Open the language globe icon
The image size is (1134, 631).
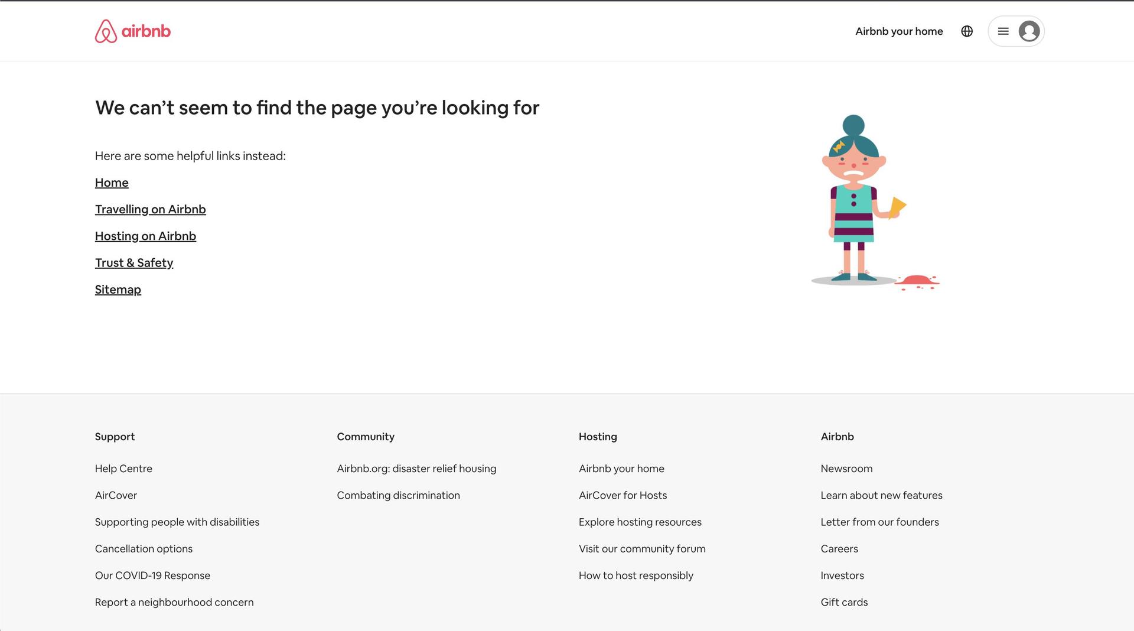(x=967, y=31)
